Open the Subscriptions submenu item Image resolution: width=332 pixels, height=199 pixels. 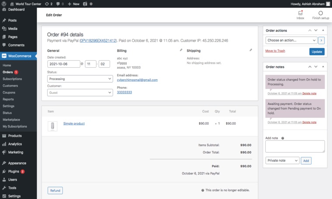pos(12,79)
